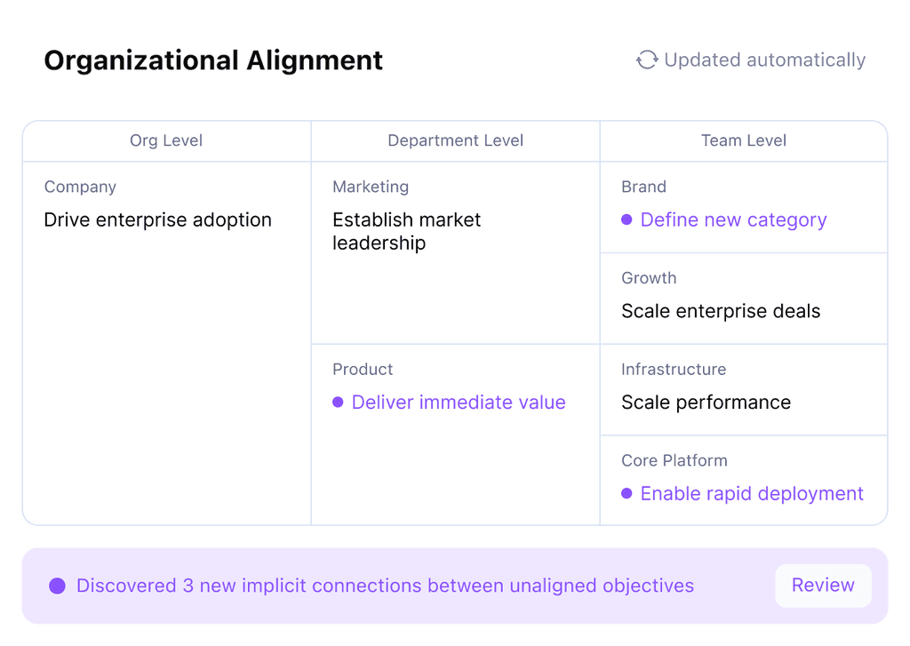Click the purple dot in the discovery banner

point(57,585)
